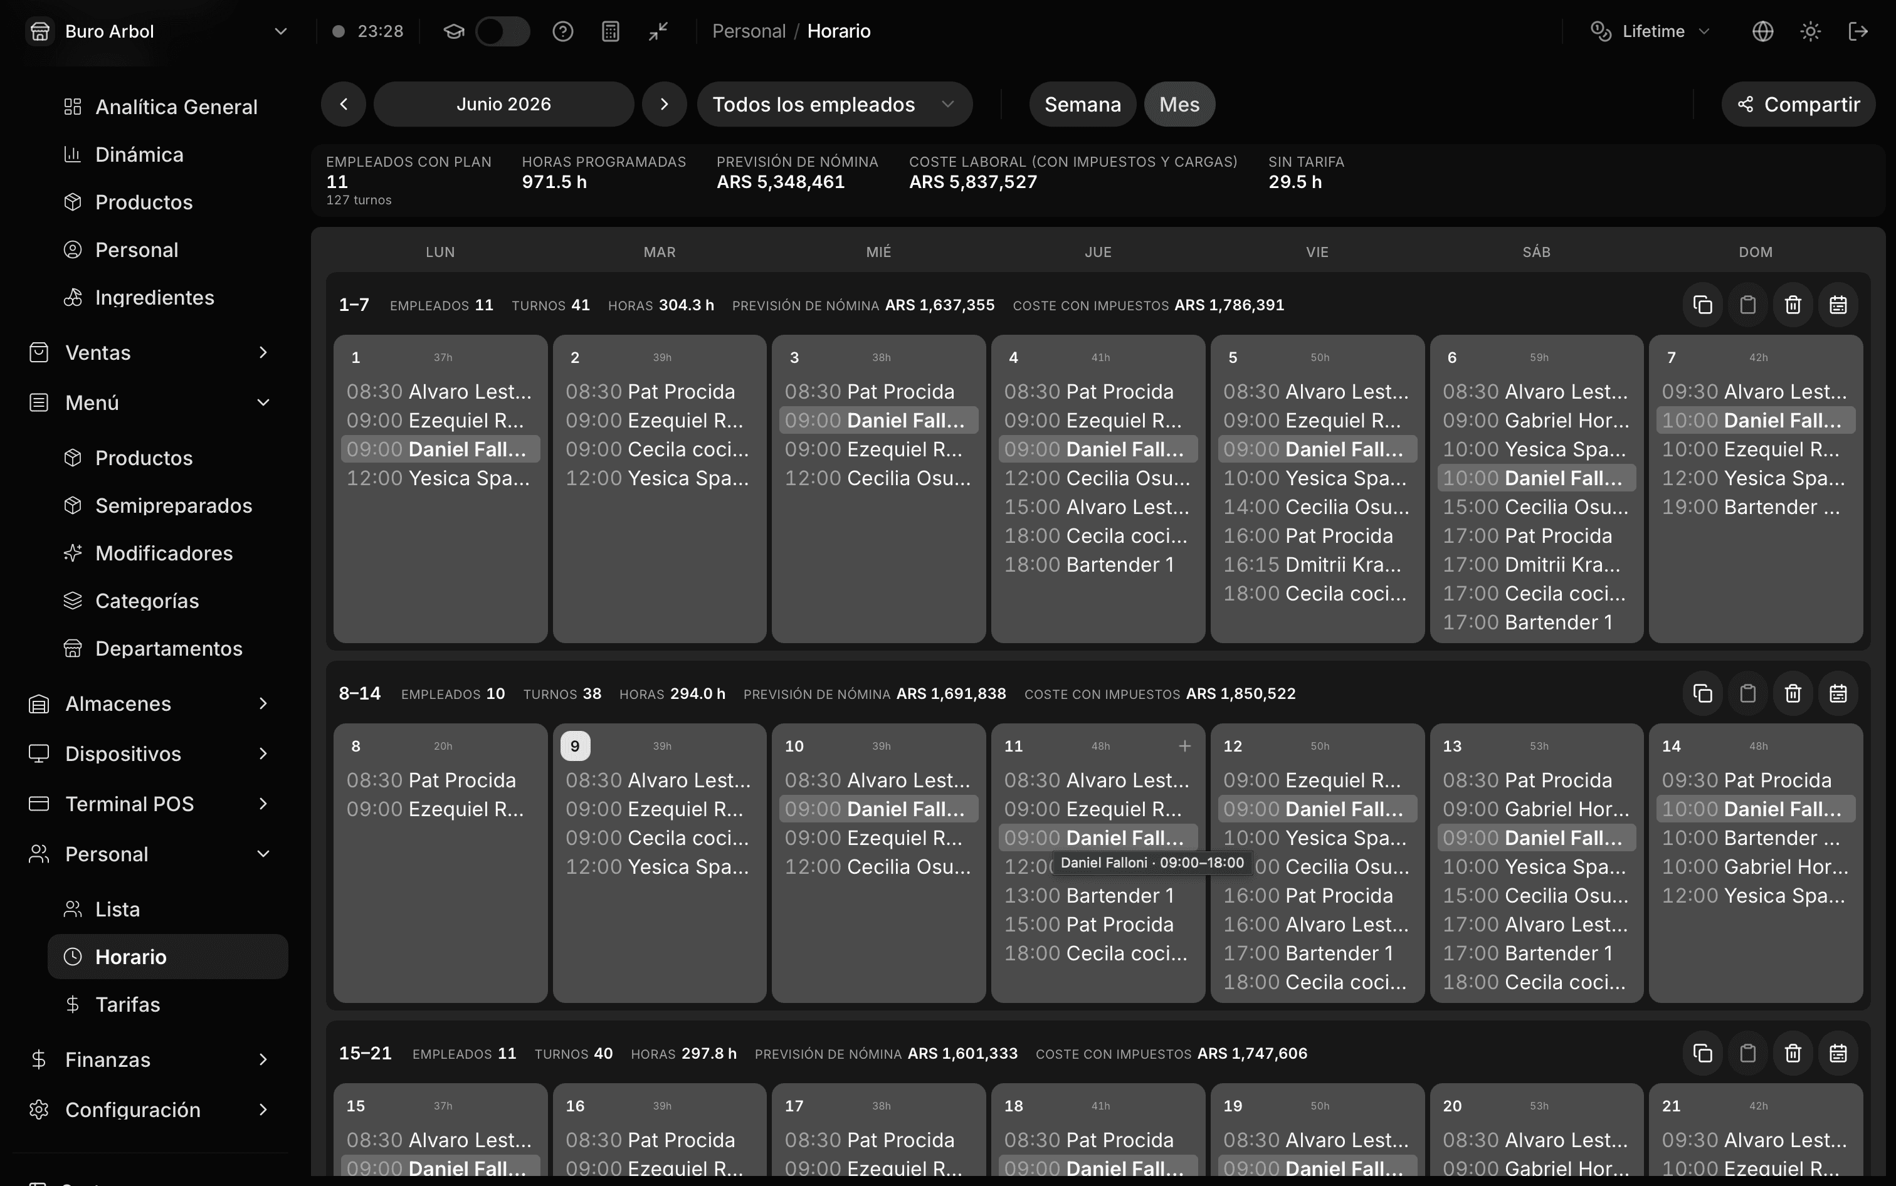Collapse the Menú section
This screenshot has width=1896, height=1186.
point(150,402)
